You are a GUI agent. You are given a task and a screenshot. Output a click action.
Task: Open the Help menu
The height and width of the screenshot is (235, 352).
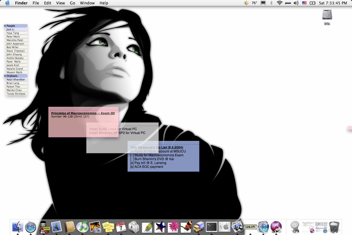104,3
